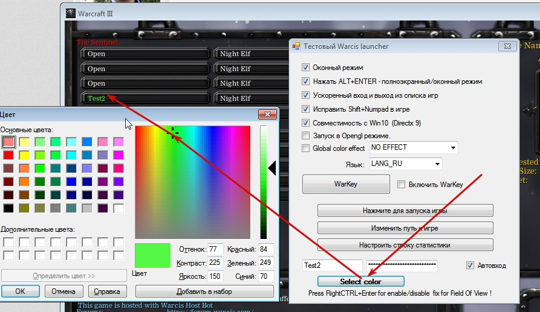The height and width of the screenshot is (312, 540).
Task: Click the Warcraft III window title icon
Action: tap(71, 13)
